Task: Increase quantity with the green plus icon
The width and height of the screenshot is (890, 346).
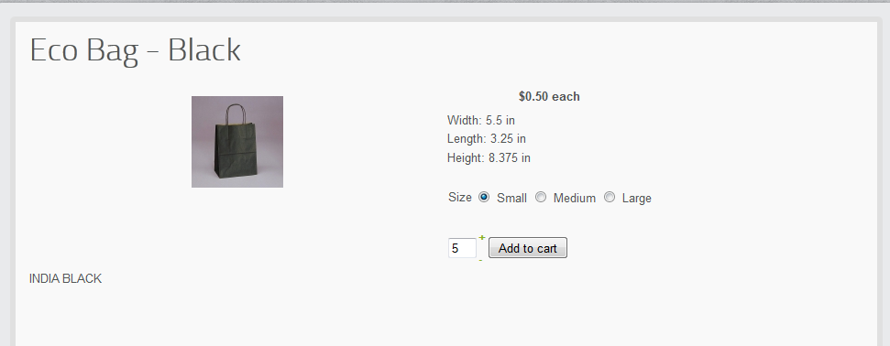Action: pos(482,238)
